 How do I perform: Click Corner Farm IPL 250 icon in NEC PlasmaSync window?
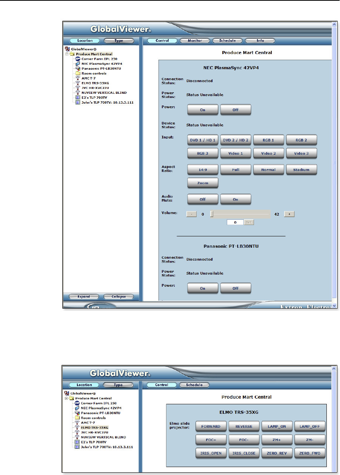coord(78,59)
